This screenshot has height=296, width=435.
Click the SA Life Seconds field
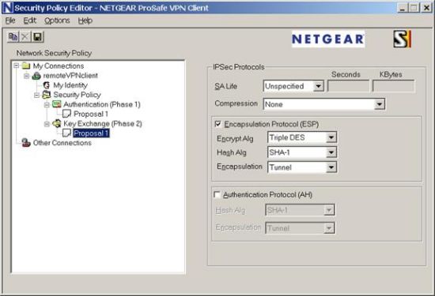click(x=349, y=86)
